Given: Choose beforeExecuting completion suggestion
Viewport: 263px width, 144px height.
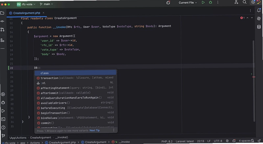Looking at the screenshot, I should click(75, 108).
